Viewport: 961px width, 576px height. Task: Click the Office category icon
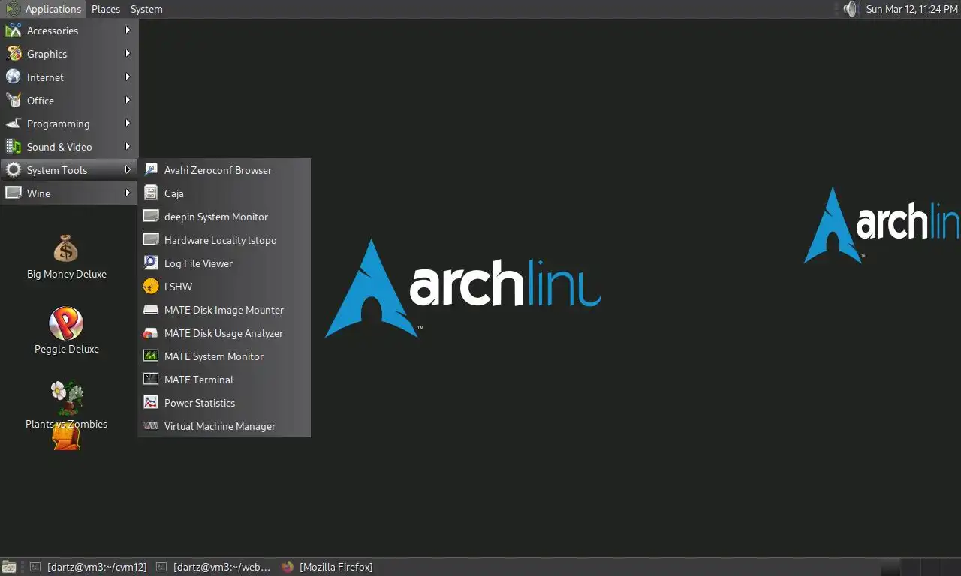[14, 100]
